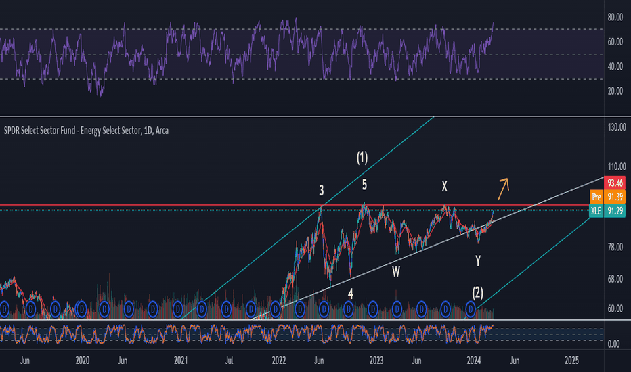
Task: Select the (2) wave label
Action: click(x=477, y=293)
